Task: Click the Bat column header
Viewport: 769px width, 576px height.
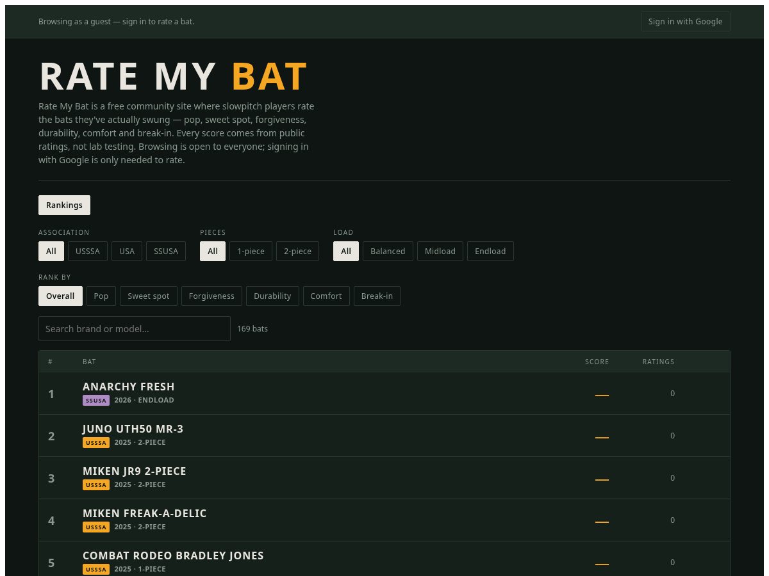Action: click(89, 362)
